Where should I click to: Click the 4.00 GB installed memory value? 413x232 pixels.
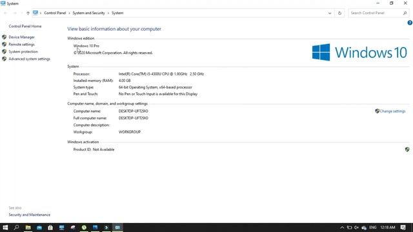tap(125, 81)
